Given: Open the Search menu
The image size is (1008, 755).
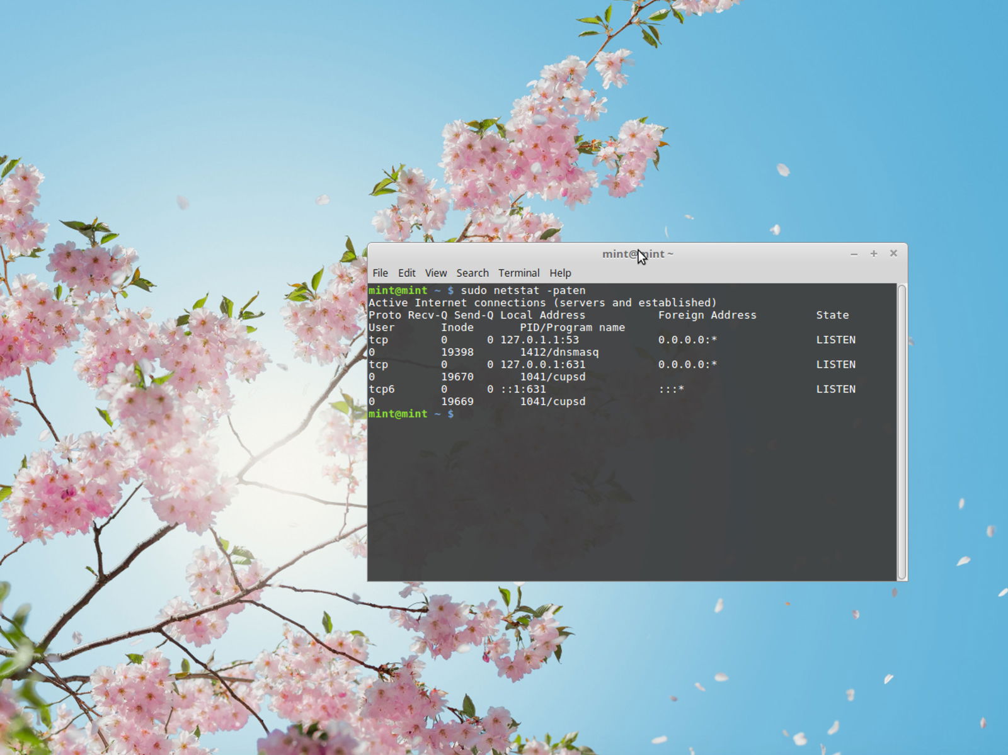Looking at the screenshot, I should coord(472,273).
